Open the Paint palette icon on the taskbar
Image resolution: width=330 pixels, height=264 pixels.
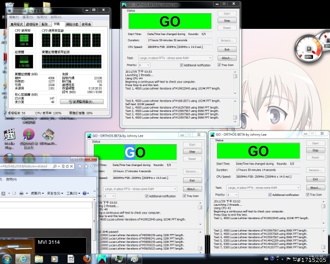pyautogui.click(x=135, y=259)
